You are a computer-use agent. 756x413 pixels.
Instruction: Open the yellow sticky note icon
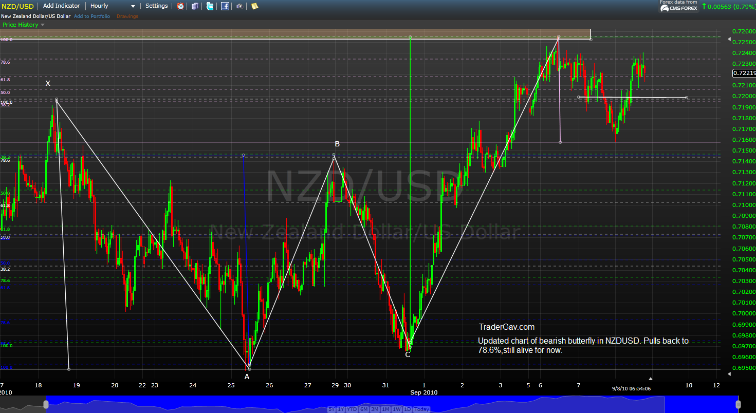[254, 6]
